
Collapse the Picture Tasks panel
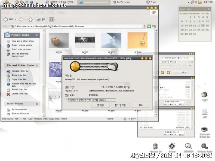coord(37,35)
